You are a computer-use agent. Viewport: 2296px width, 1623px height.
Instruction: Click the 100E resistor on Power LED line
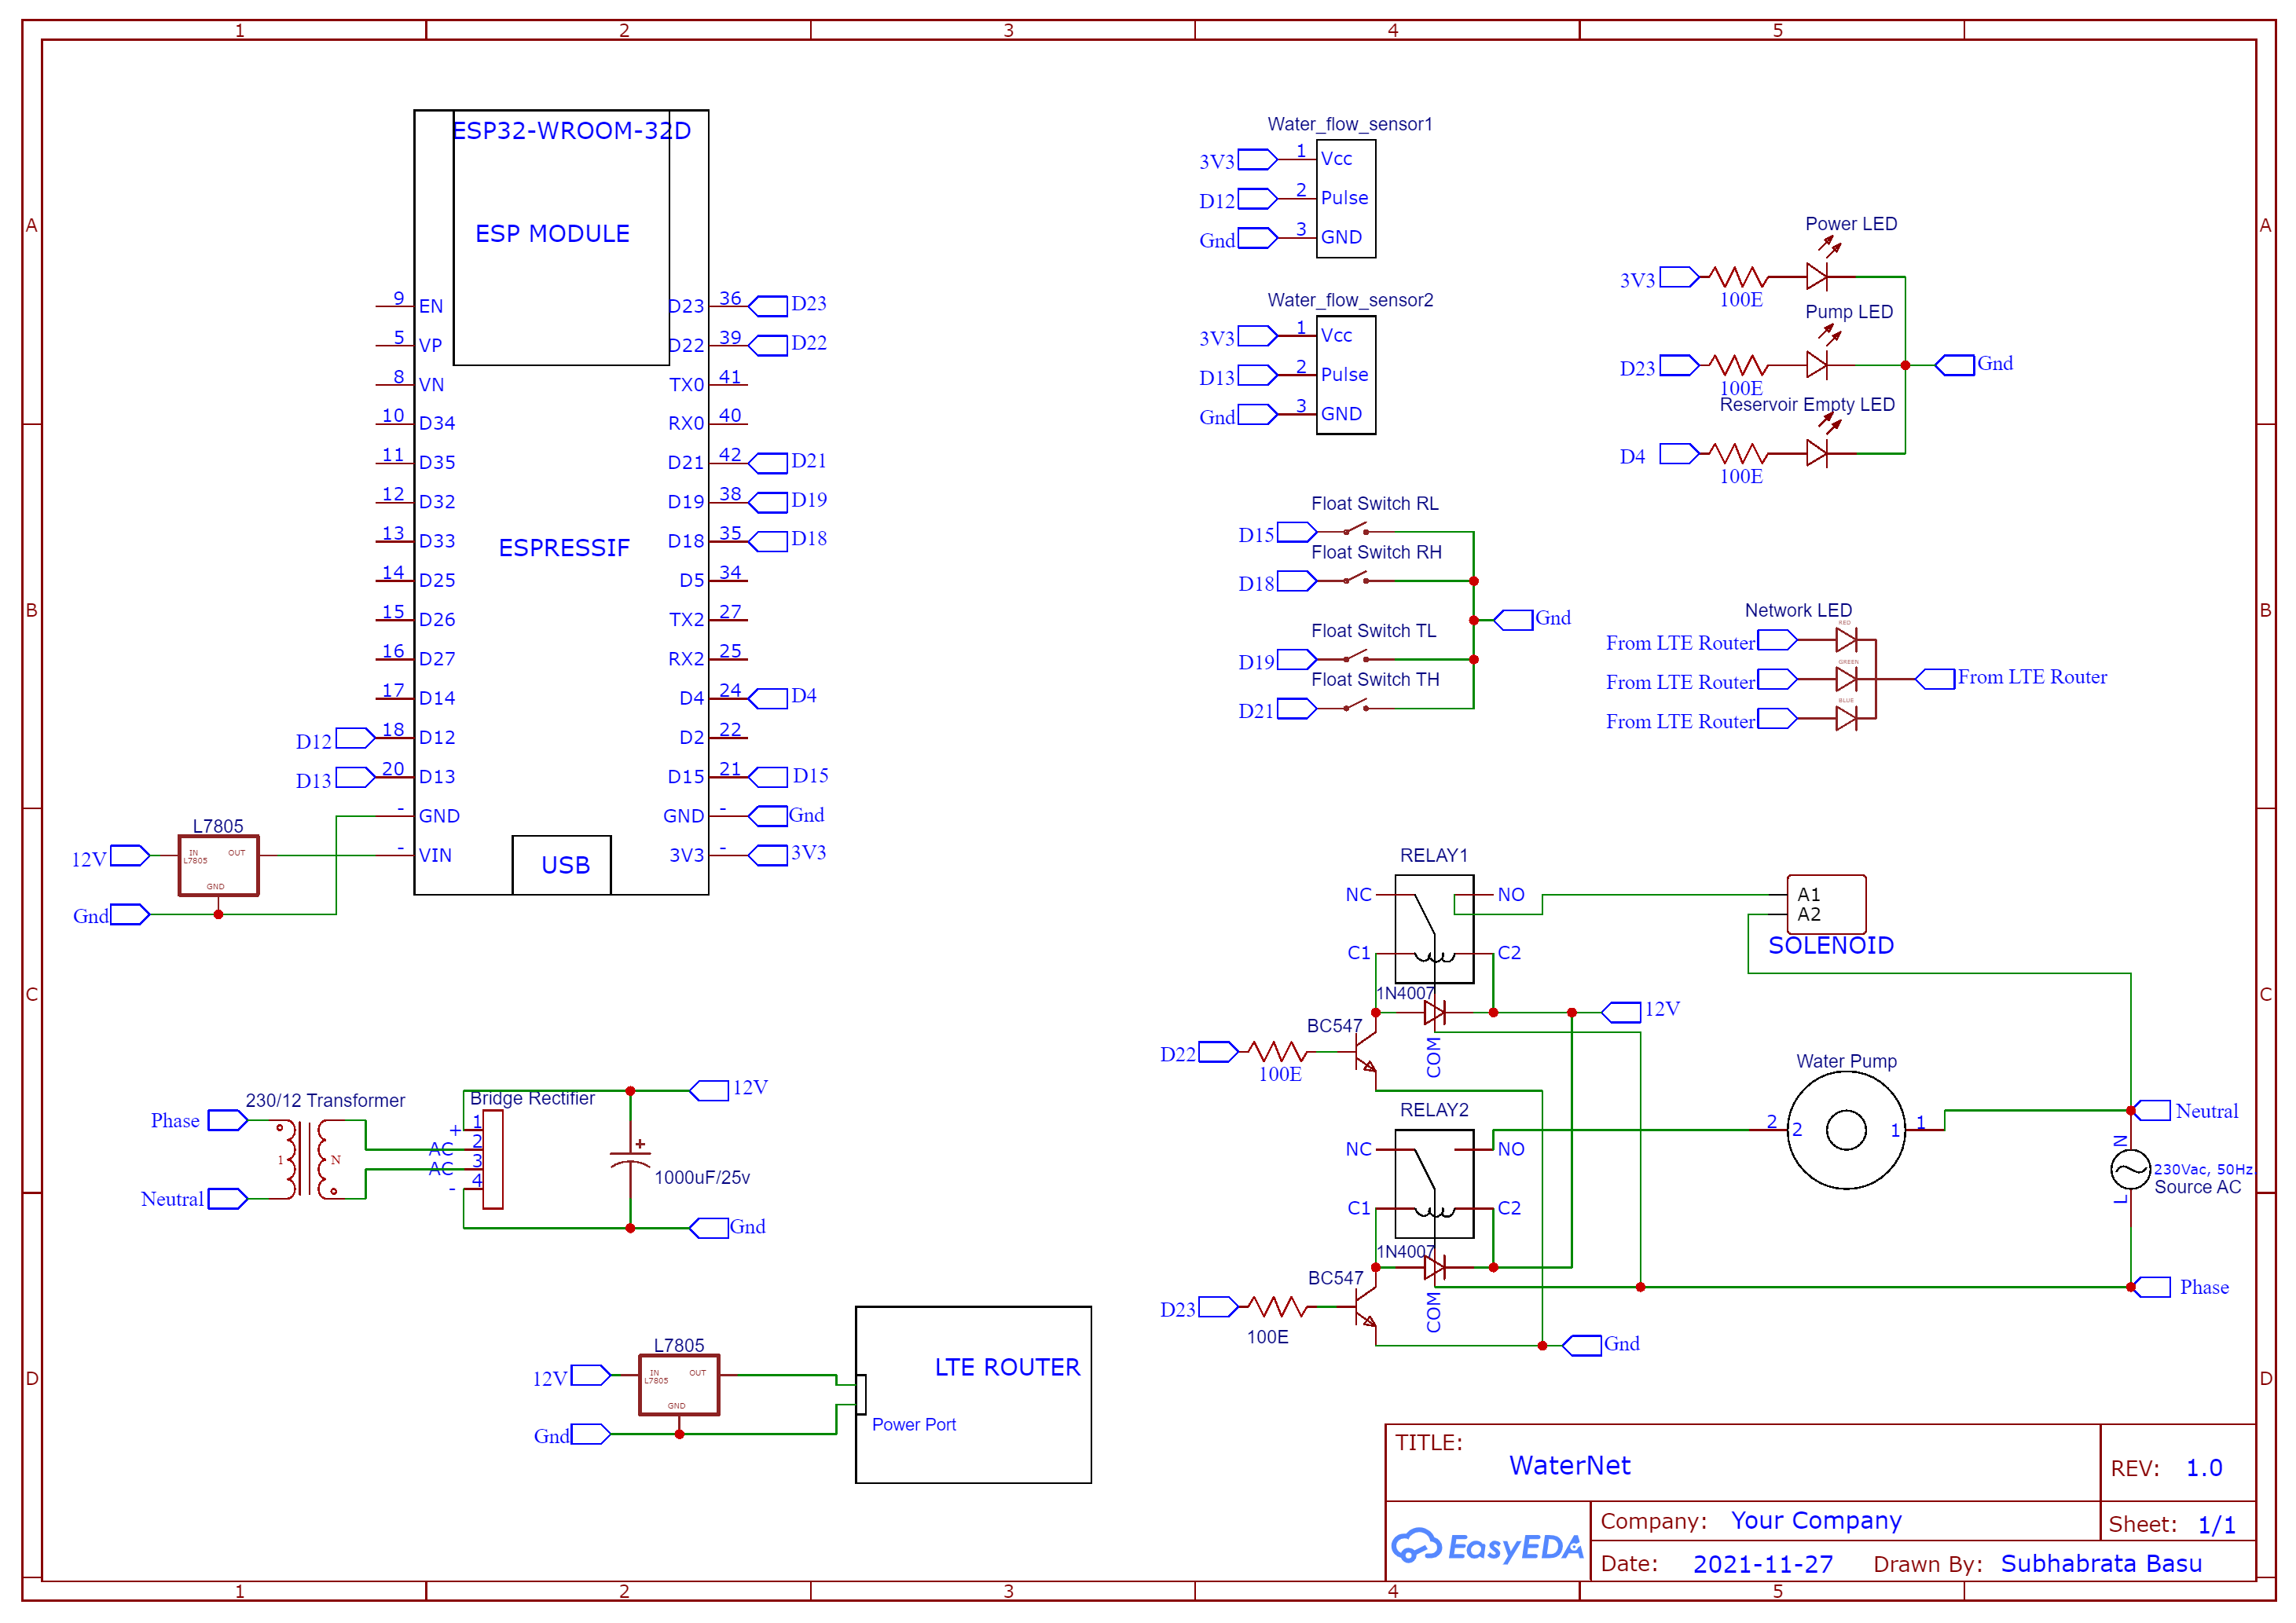(x=1739, y=277)
